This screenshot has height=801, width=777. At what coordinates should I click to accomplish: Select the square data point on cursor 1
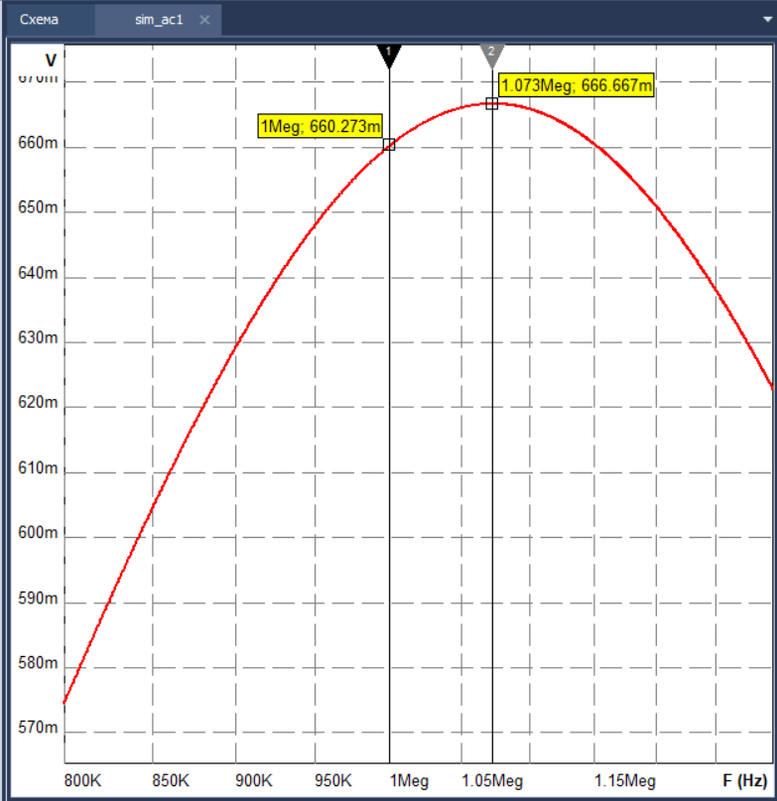(x=389, y=144)
